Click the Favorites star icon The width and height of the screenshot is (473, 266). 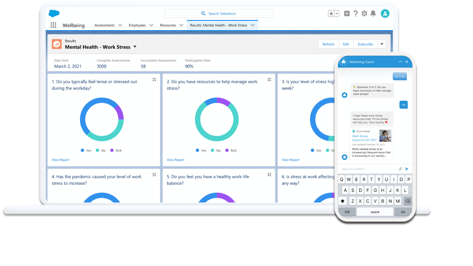pos(331,14)
